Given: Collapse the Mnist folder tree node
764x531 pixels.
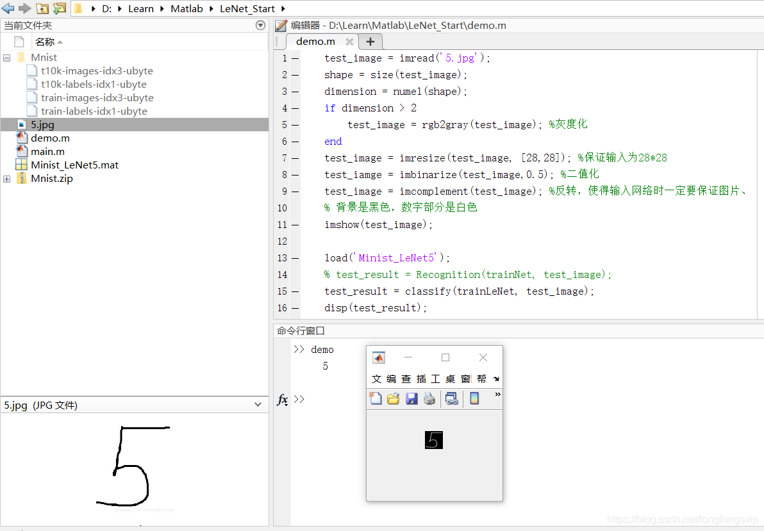Looking at the screenshot, I should click(7, 58).
